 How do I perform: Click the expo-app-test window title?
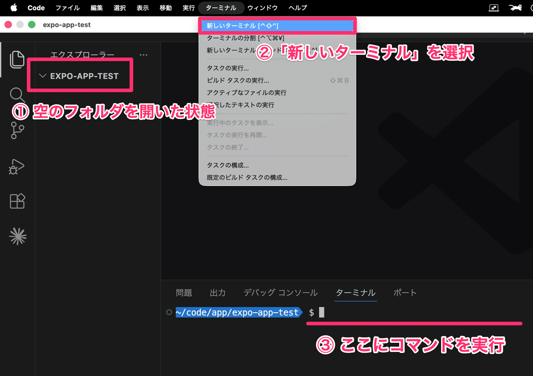coord(67,25)
